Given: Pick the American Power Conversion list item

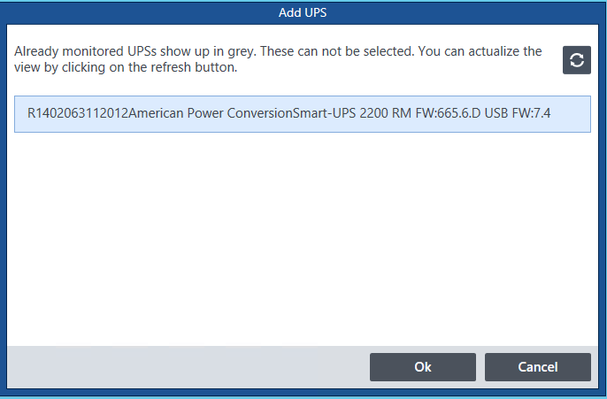Looking at the screenshot, I should [x=303, y=114].
